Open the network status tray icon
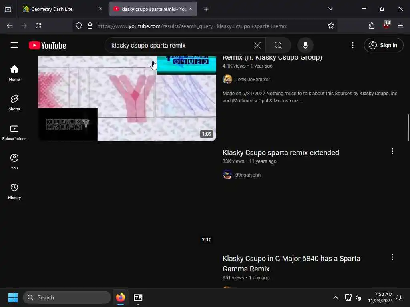The image size is (410, 307). 348,297
